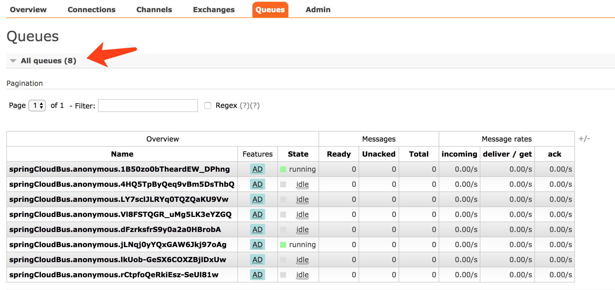Open the Exchanges tab
Screen dimensions: 615x290
point(214,10)
